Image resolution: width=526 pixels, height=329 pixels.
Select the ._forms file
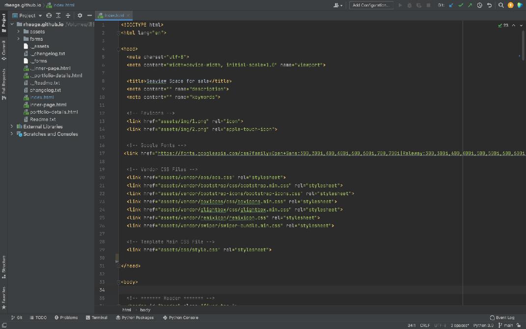pyautogui.click(x=35, y=61)
